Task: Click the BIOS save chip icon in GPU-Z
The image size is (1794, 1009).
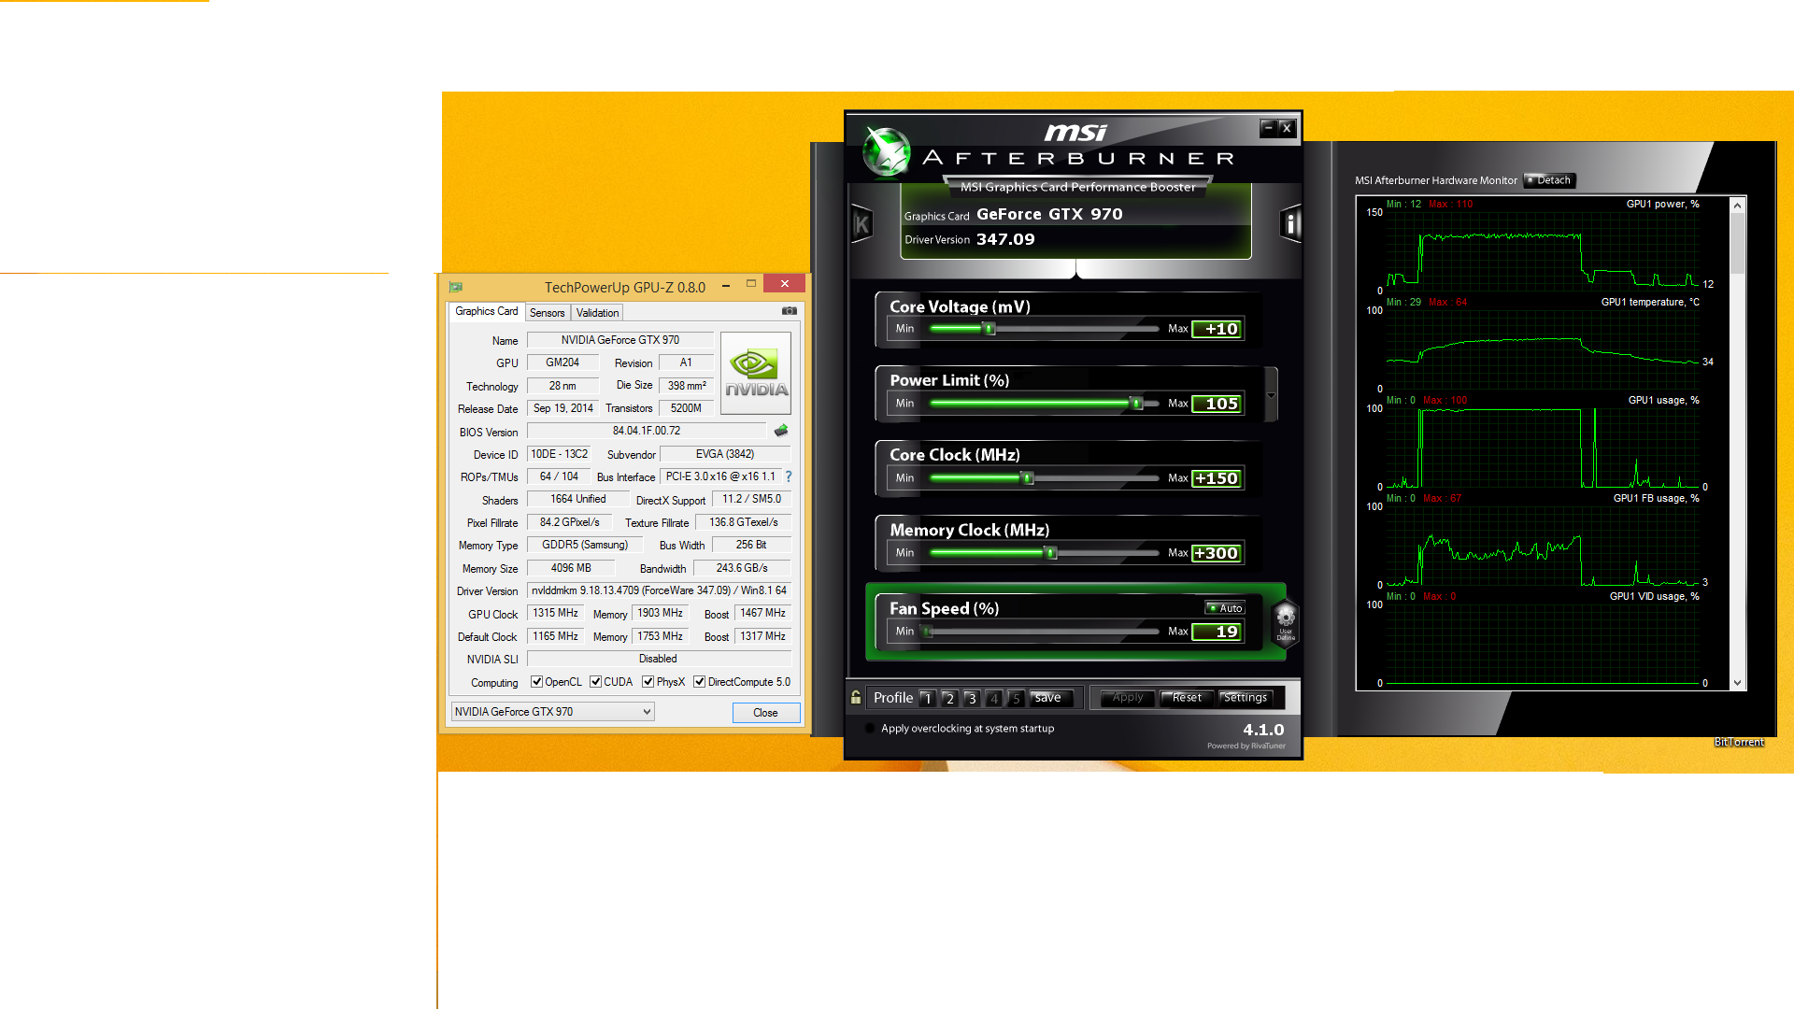Action: (x=781, y=431)
